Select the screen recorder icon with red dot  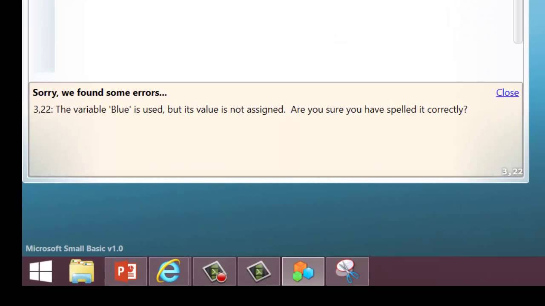coord(215,271)
